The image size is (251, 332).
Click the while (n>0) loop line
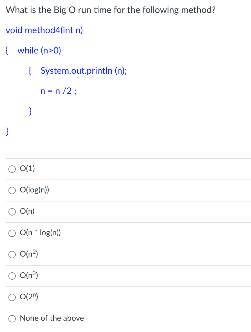[39, 51]
